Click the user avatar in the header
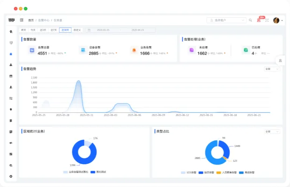 (276, 20)
